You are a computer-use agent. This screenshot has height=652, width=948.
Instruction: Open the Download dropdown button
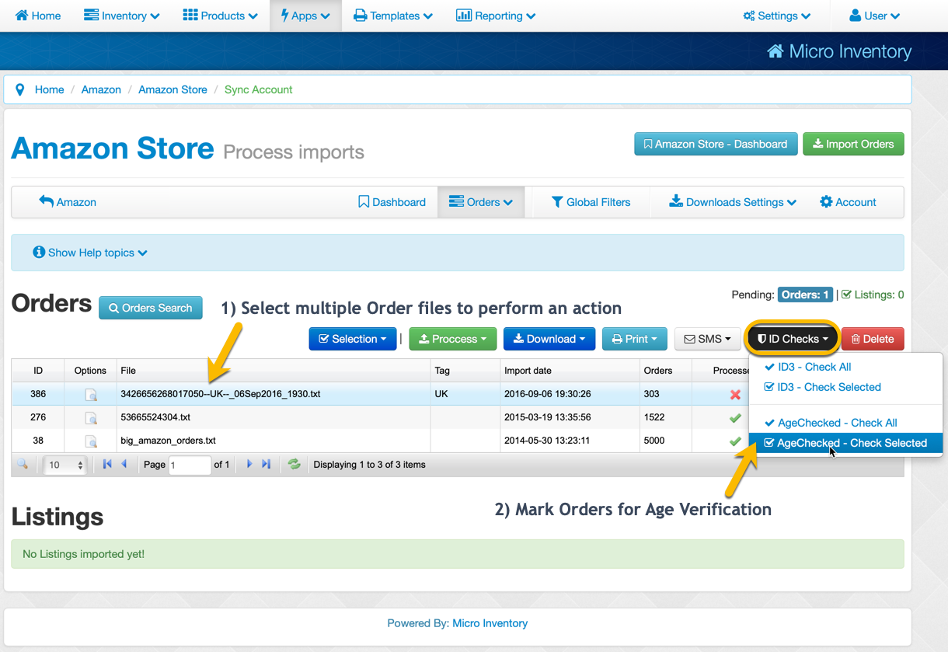click(x=549, y=339)
